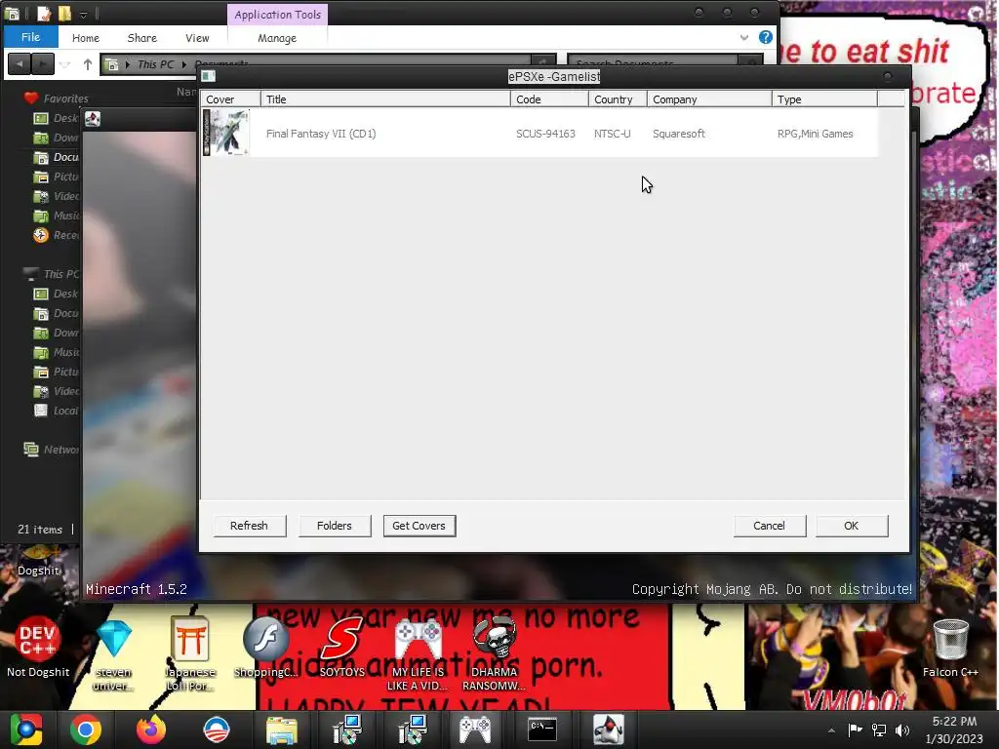Open the Falcon C++ recycle bin icon
The height and width of the screenshot is (749, 999).
click(950, 647)
